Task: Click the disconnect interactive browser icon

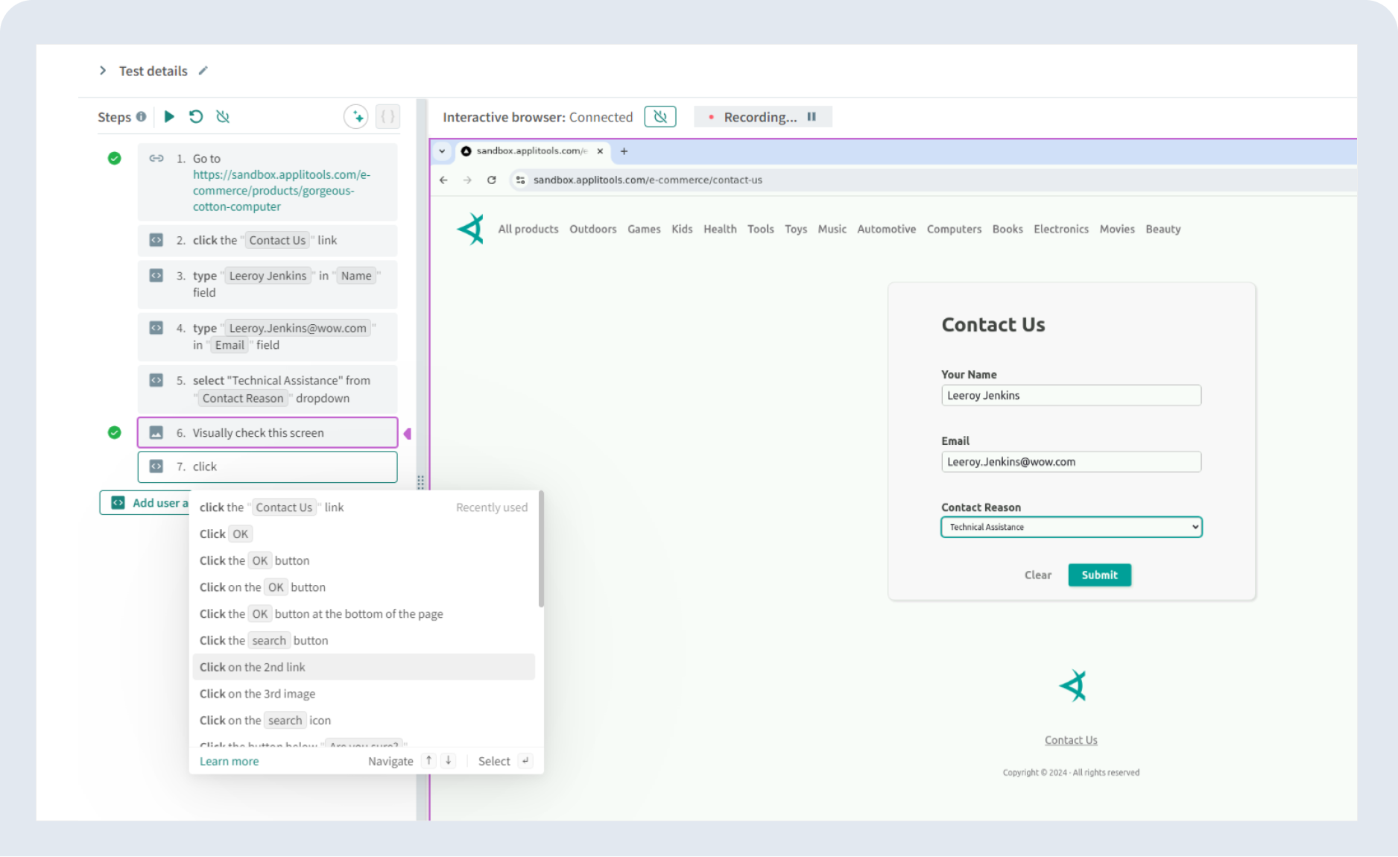Action: coord(660,117)
